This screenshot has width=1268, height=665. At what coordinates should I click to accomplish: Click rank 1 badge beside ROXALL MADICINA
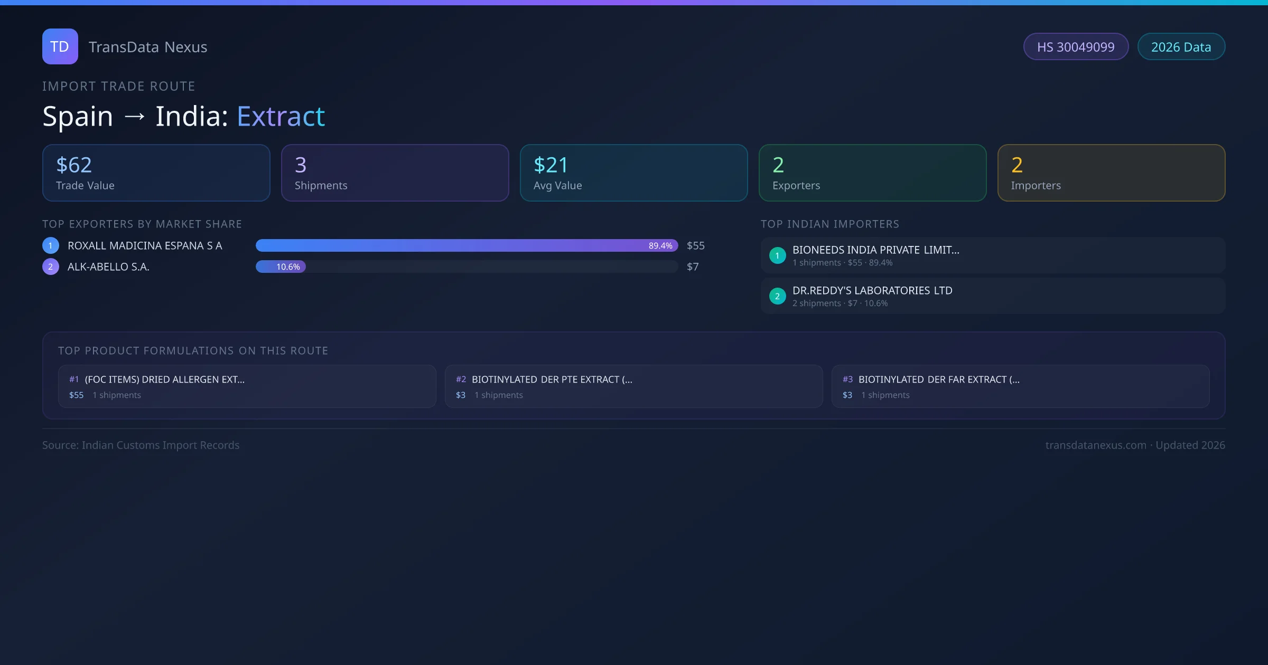(51, 245)
